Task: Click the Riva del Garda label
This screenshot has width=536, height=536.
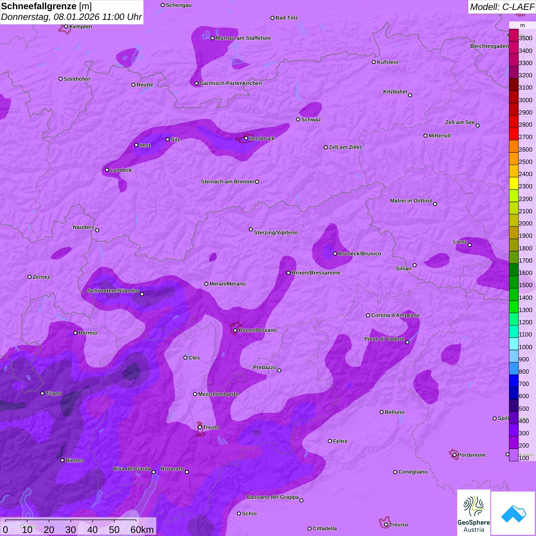Action: tap(132, 469)
